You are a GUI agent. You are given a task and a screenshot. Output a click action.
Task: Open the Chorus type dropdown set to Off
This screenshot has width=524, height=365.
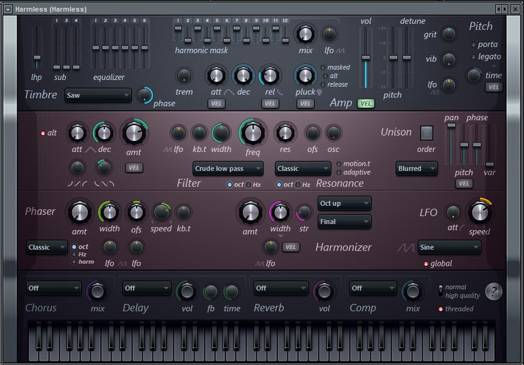(54, 288)
